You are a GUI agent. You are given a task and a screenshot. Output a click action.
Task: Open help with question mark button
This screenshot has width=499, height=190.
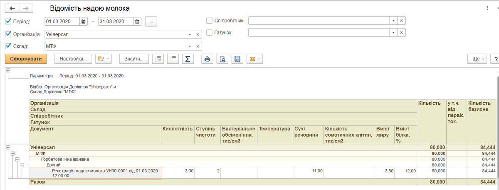click(x=495, y=59)
